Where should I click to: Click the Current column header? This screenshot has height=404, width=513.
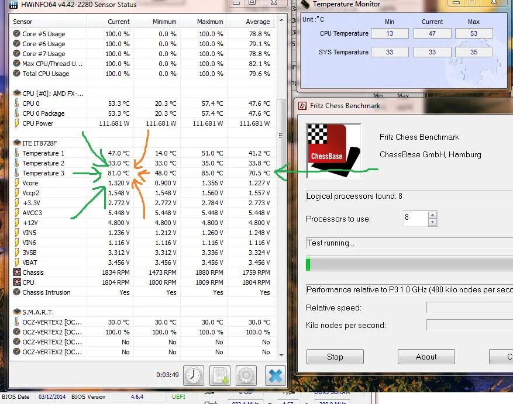click(x=110, y=22)
